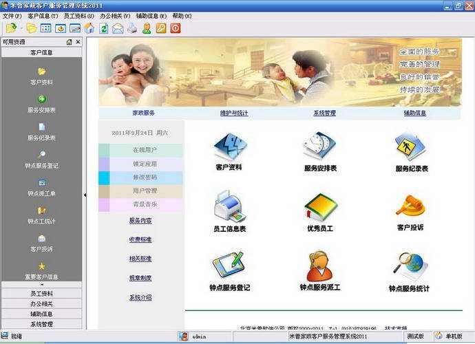Switch to the 系统管理 tab under the banner
475x344 pixels.
[x=324, y=113]
